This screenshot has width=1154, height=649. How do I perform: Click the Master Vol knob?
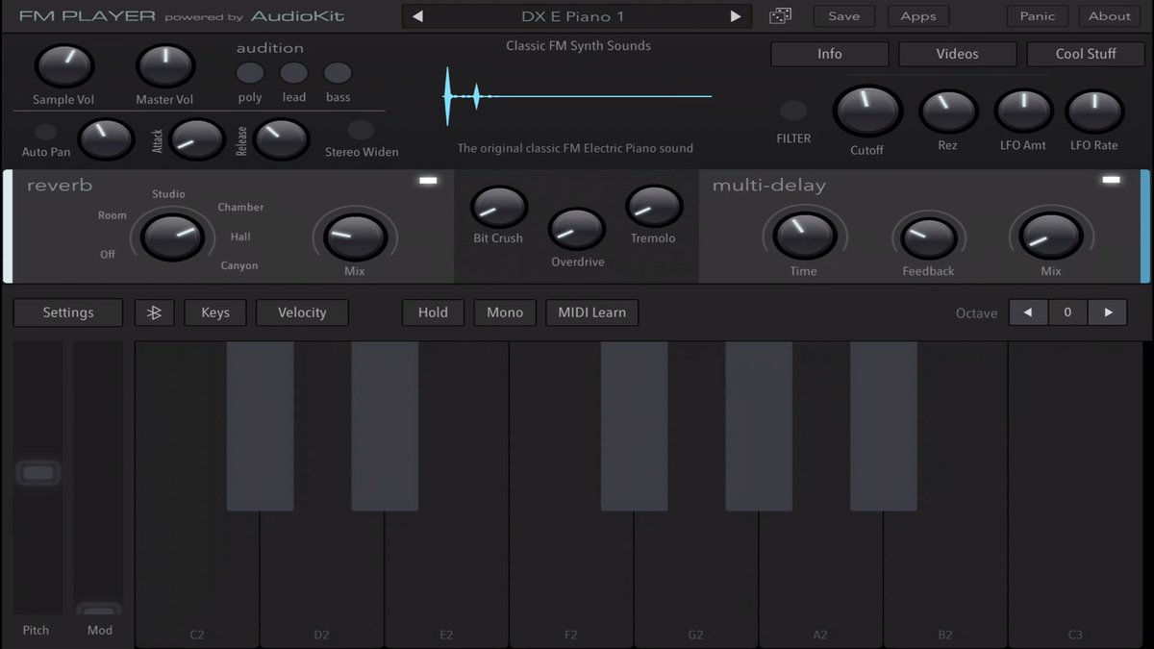coord(165,65)
